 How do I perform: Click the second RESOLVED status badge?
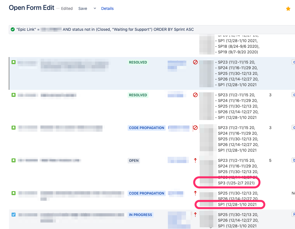(x=138, y=95)
